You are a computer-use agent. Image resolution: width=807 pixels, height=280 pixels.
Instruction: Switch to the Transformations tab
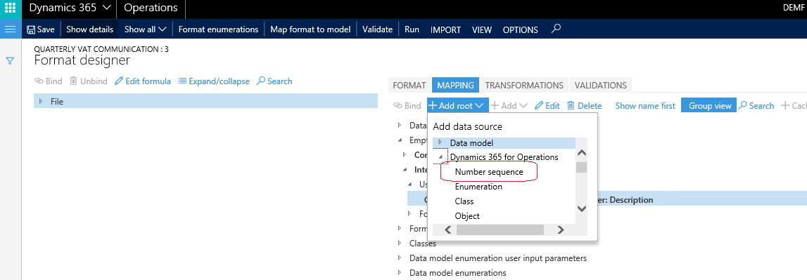tap(524, 86)
